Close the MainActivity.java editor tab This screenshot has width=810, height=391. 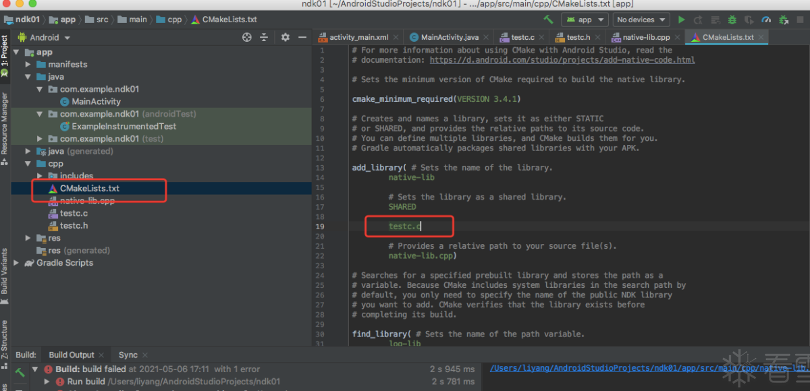(486, 38)
